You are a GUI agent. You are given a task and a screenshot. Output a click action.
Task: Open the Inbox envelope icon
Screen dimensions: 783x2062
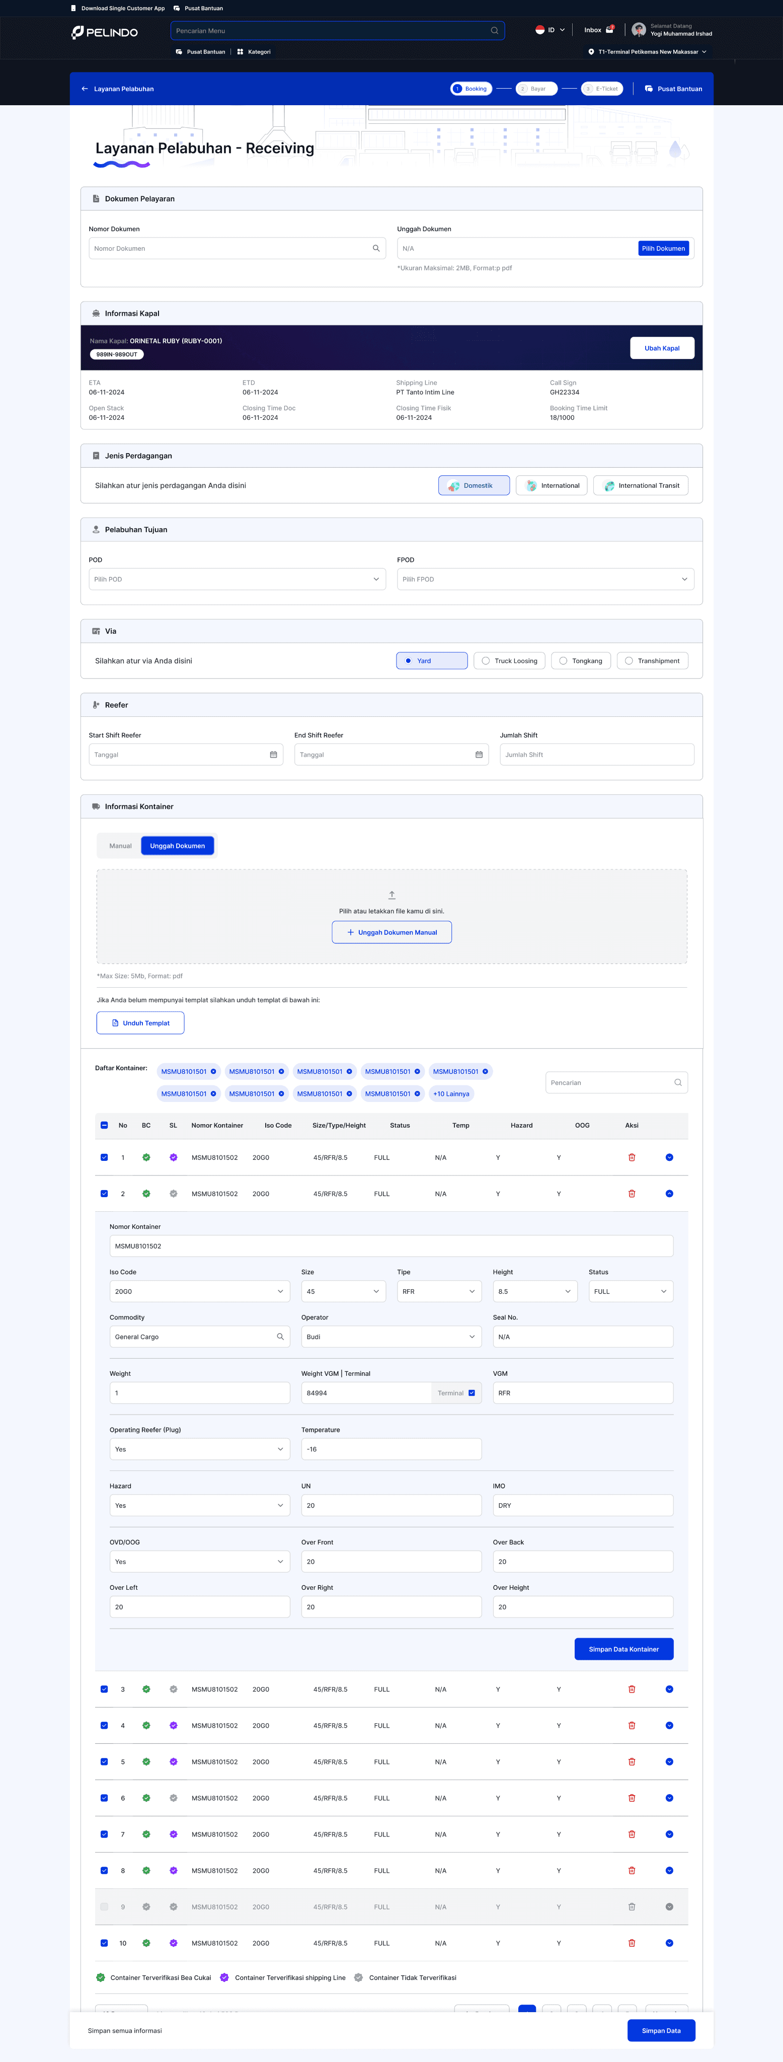(x=609, y=30)
